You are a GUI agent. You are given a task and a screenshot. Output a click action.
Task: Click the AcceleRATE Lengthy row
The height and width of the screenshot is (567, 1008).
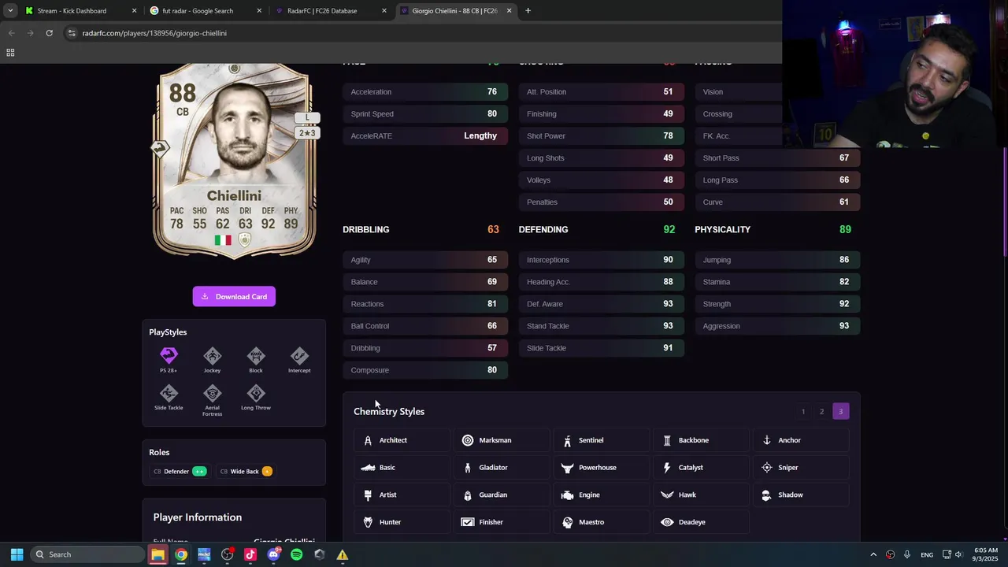tap(425, 136)
